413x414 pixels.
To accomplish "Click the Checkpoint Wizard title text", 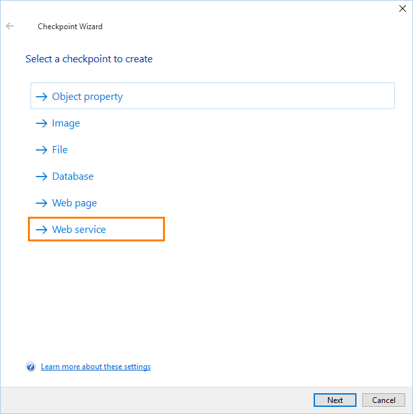I will coord(70,27).
